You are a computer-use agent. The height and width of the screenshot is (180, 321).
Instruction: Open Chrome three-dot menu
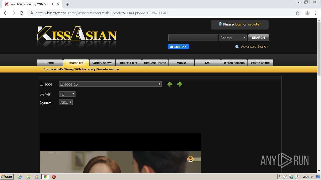[x=316, y=13]
